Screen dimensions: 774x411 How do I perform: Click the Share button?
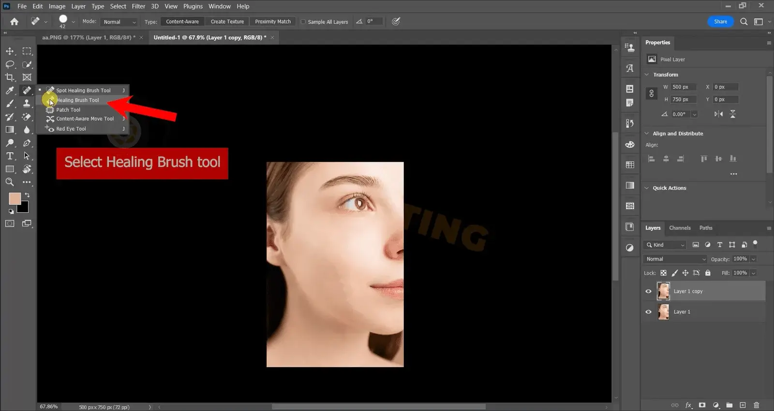[720, 22]
